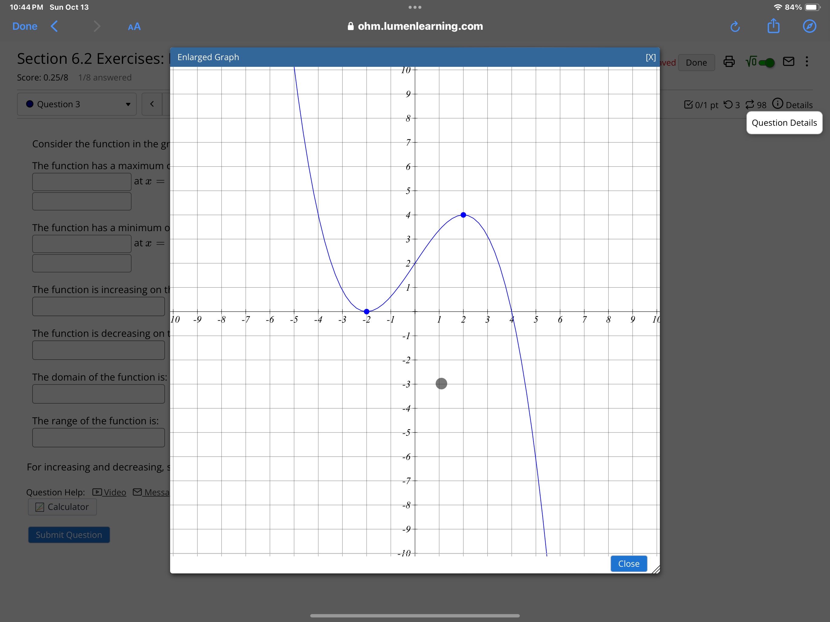830x622 pixels.
Task: Open in Safari compass icon
Action: pos(809,26)
